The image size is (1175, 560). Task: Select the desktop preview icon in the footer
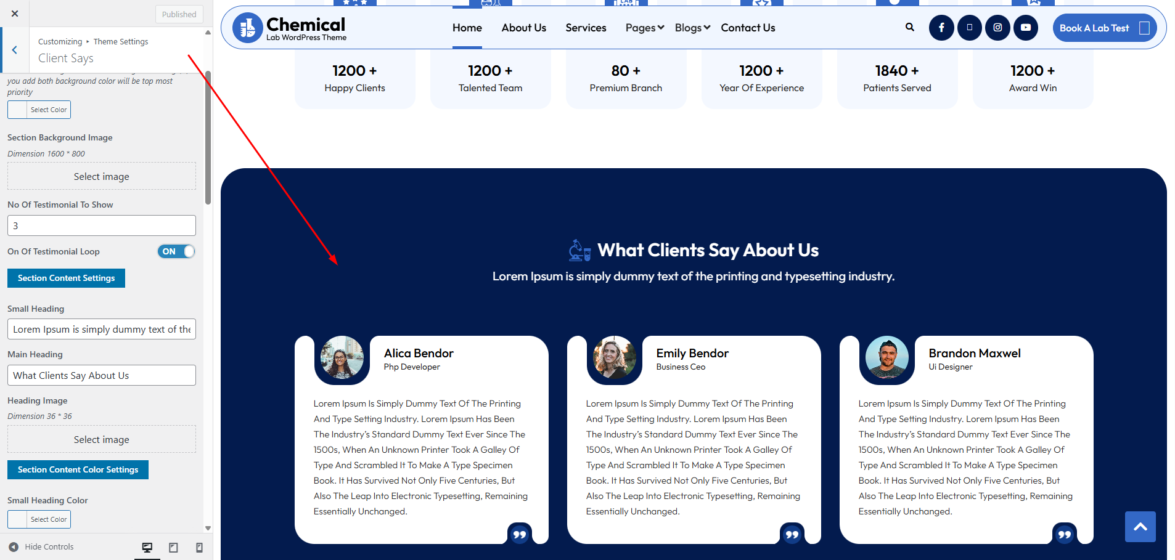click(147, 546)
